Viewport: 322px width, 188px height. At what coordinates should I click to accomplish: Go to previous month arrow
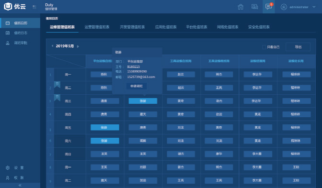(52, 46)
